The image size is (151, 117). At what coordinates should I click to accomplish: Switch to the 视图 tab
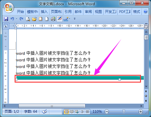[98, 12]
